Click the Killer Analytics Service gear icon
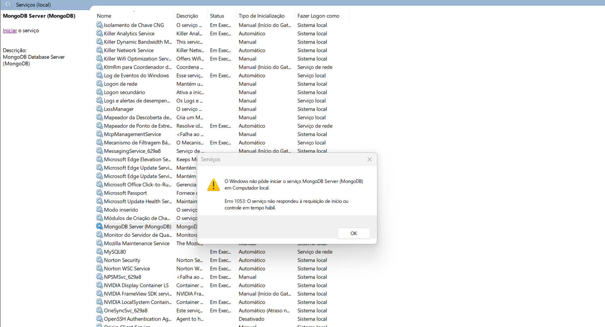Viewport: 605px width, 327px height. [x=99, y=33]
